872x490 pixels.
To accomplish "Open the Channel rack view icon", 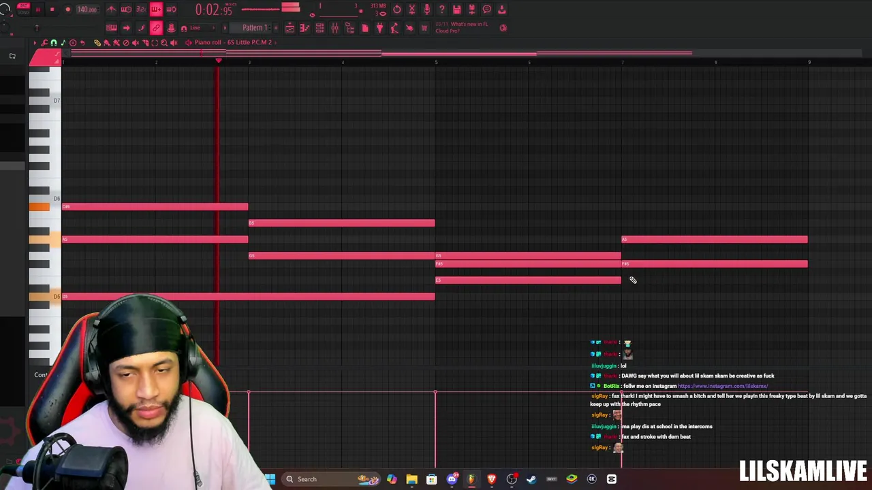I will [320, 28].
